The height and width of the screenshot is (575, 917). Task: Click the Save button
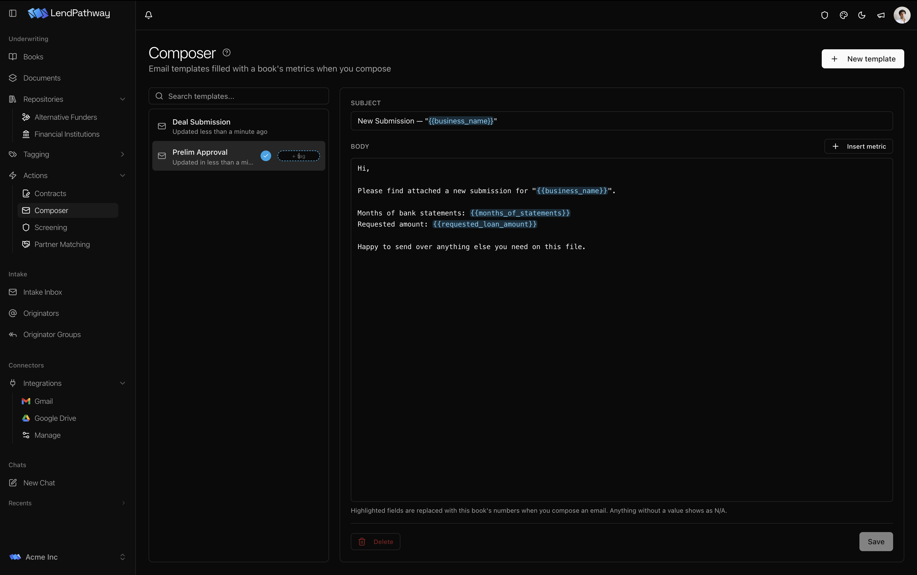tap(876, 542)
